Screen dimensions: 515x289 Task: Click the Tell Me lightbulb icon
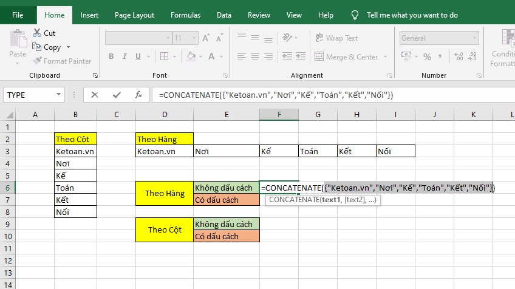pos(355,15)
